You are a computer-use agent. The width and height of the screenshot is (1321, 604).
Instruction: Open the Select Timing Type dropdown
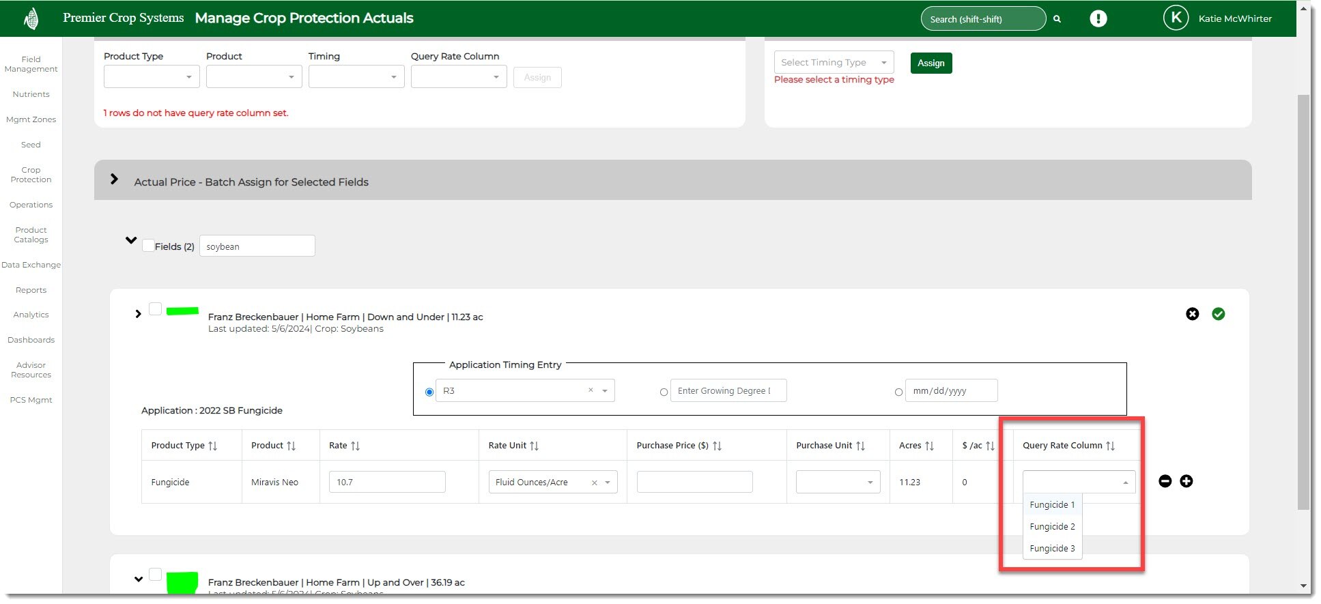coord(834,62)
